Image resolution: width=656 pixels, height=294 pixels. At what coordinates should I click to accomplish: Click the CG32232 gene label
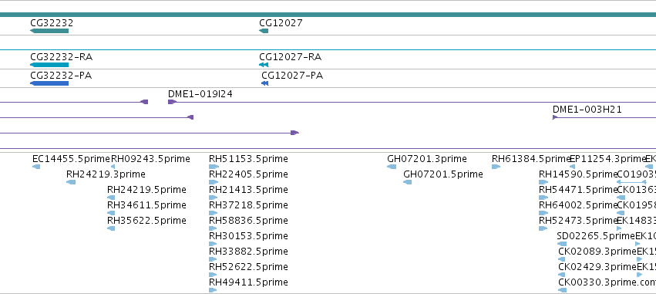point(52,23)
